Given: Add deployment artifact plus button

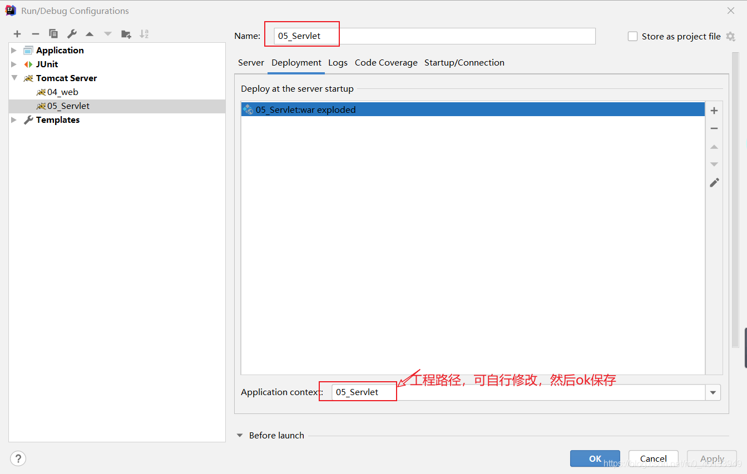Looking at the screenshot, I should tap(714, 111).
